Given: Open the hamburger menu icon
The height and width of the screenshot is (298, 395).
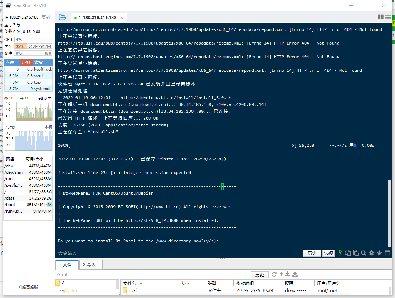Looking at the screenshot, I should 388,17.
